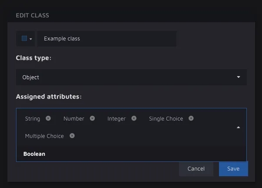Click the Edit Class dialog title
The height and width of the screenshot is (188, 262).
coord(33,15)
